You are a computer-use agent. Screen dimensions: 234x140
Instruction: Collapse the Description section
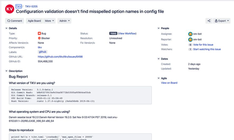(x=7, y=71)
